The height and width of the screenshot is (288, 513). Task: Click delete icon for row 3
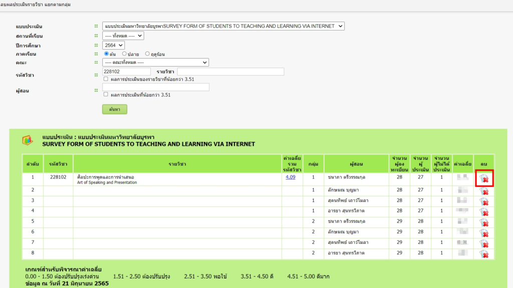[484, 201]
